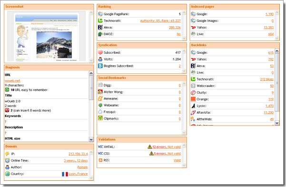Open the Author 'Romain' link
Viewport: 286px width, 187px height.
click(82, 167)
